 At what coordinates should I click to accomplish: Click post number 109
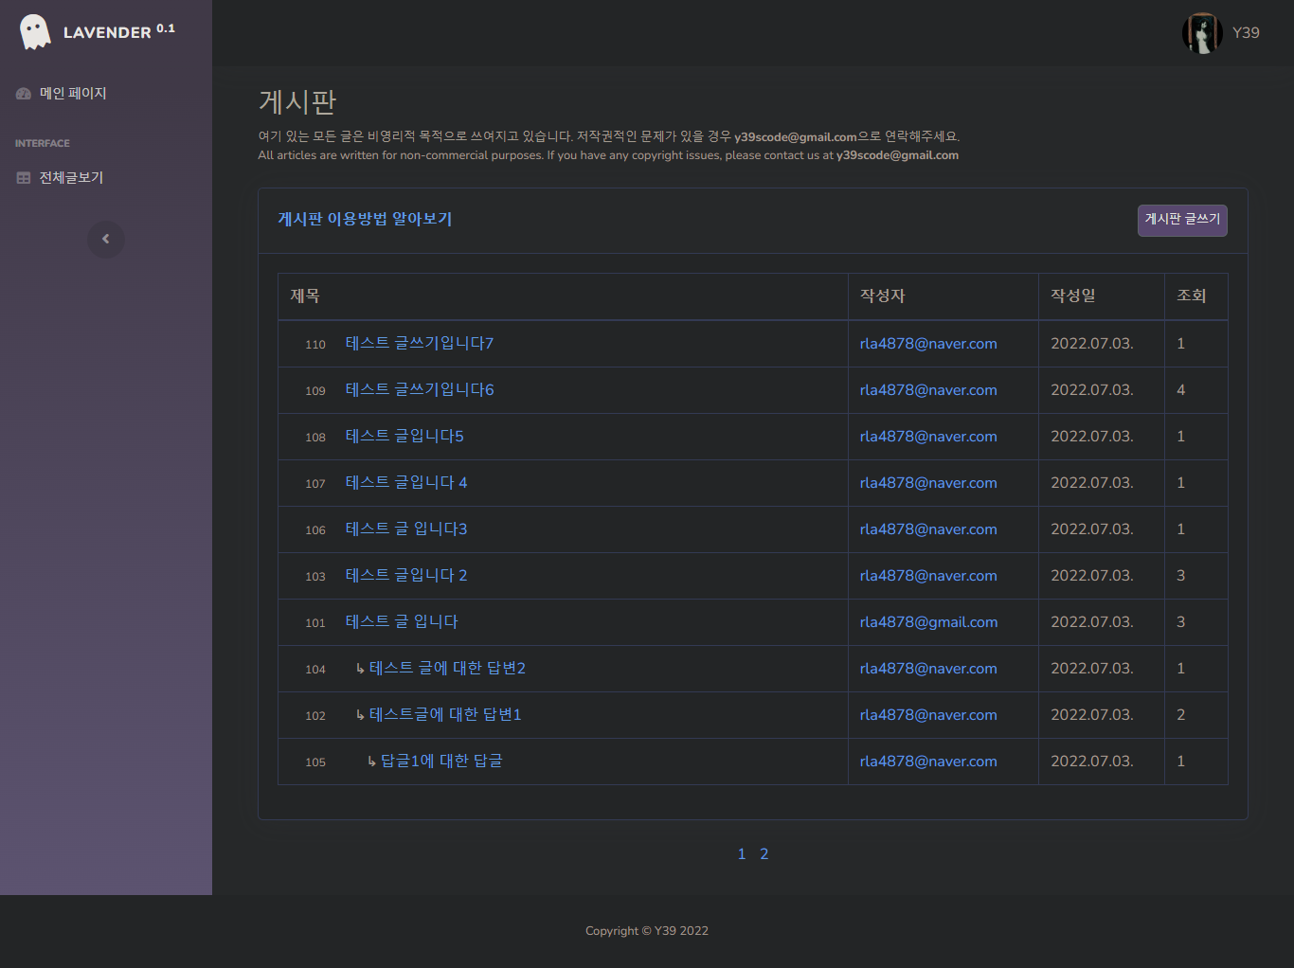(x=315, y=391)
